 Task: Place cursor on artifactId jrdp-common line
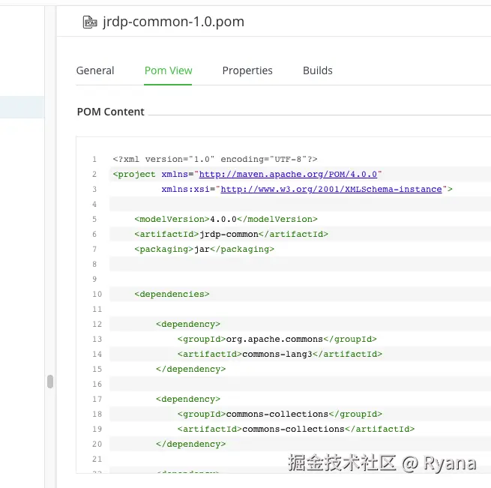pyautogui.click(x=231, y=234)
